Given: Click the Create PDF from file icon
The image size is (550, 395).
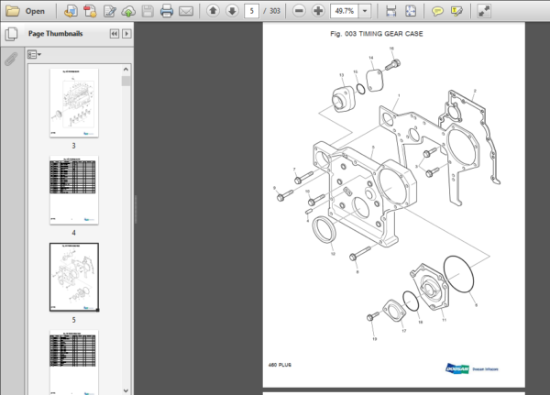Looking at the screenshot, I should (x=71, y=11).
